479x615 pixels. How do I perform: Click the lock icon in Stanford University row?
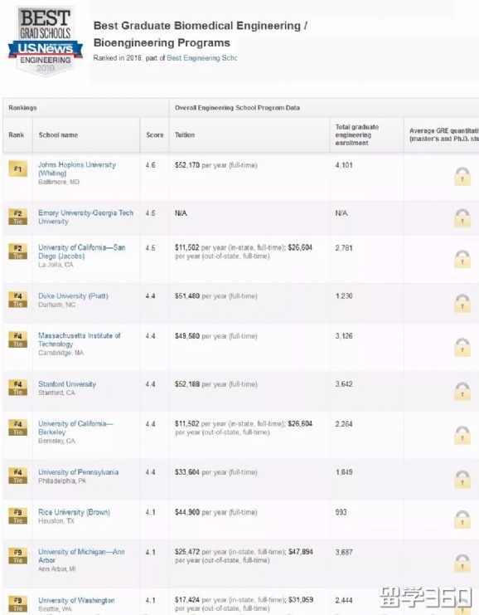pyautogui.click(x=462, y=391)
